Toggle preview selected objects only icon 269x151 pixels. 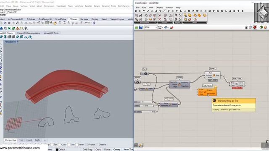click(x=261, y=27)
